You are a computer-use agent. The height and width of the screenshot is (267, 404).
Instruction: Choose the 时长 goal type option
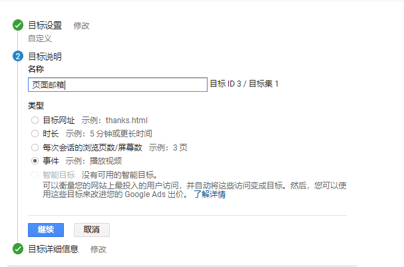point(35,134)
